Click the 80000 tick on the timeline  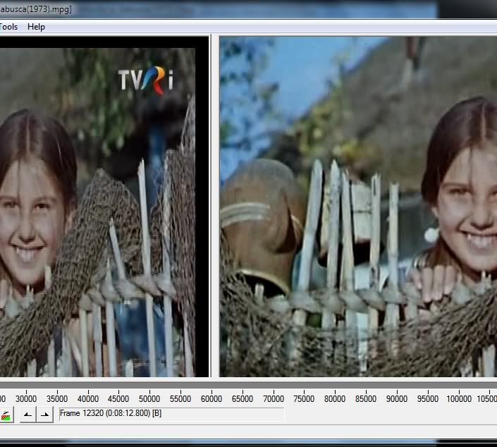click(x=335, y=398)
